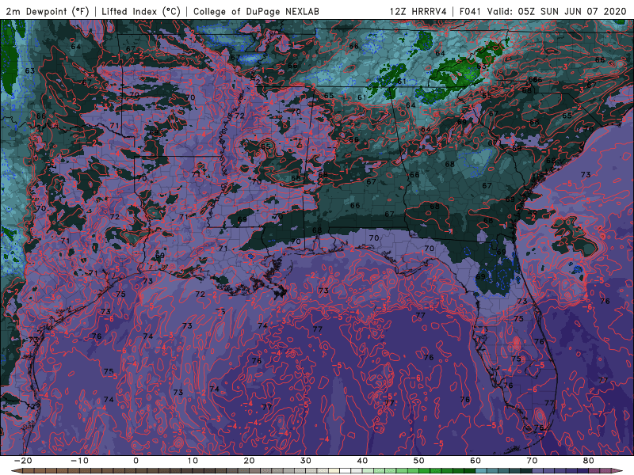
Task: Click the right arrow end of color bar
Action: 617,471
